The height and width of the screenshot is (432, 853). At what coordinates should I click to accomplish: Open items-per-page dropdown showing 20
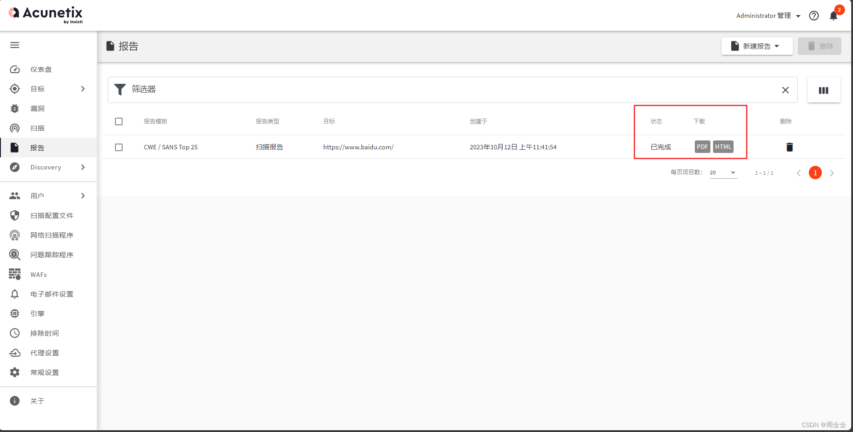pos(723,173)
